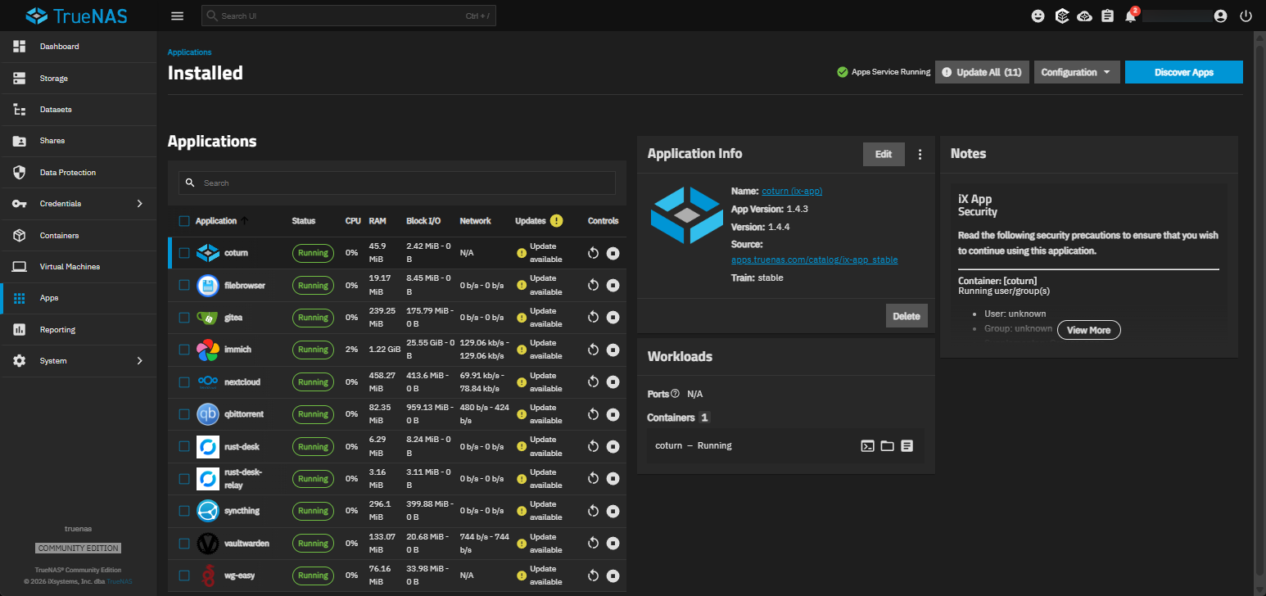Sort by the Application column header
The image size is (1266, 596).
tap(216, 221)
